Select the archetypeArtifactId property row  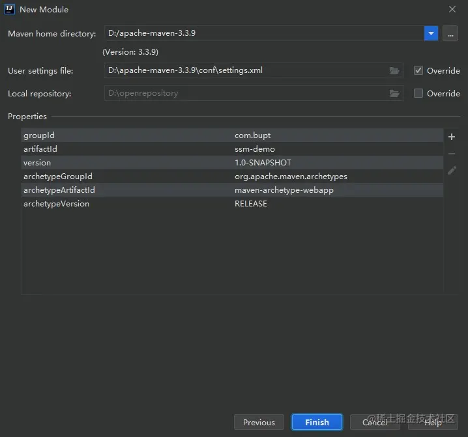pos(232,190)
